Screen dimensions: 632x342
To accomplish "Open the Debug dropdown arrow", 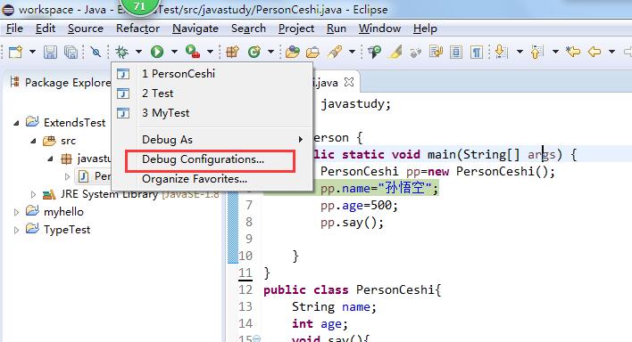I will [138, 52].
